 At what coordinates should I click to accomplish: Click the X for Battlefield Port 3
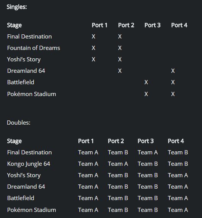coord(146,82)
